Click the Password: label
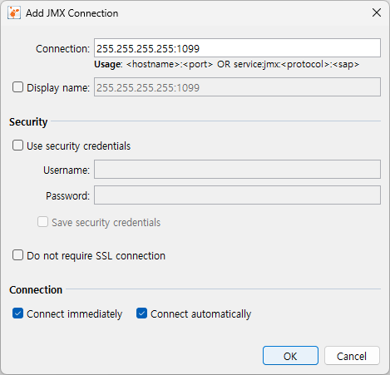Screen dimensions: 390x375 [68, 196]
